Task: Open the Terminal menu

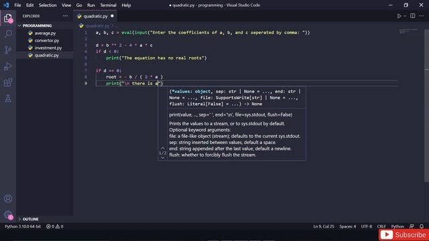Action: click(108, 5)
